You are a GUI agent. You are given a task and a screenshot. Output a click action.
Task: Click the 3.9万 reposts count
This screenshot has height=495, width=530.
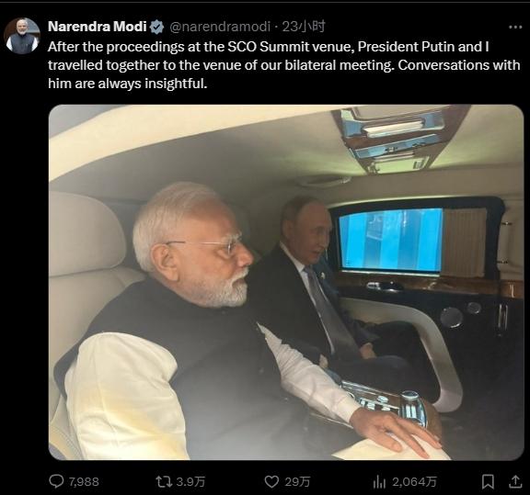coord(190,481)
